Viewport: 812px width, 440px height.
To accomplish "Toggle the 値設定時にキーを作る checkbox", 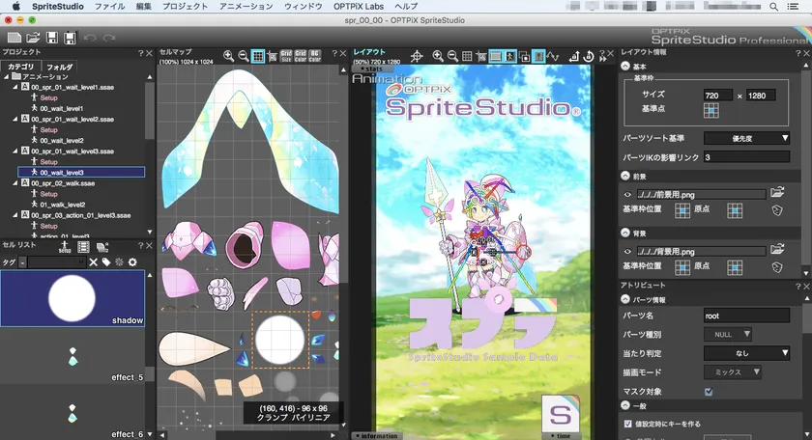I will (628, 423).
